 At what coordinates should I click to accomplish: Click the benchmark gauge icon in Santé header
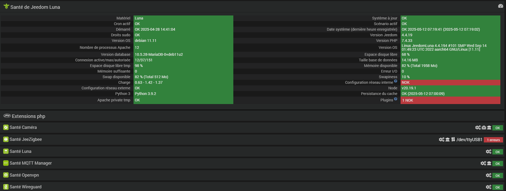[x=500, y=6]
